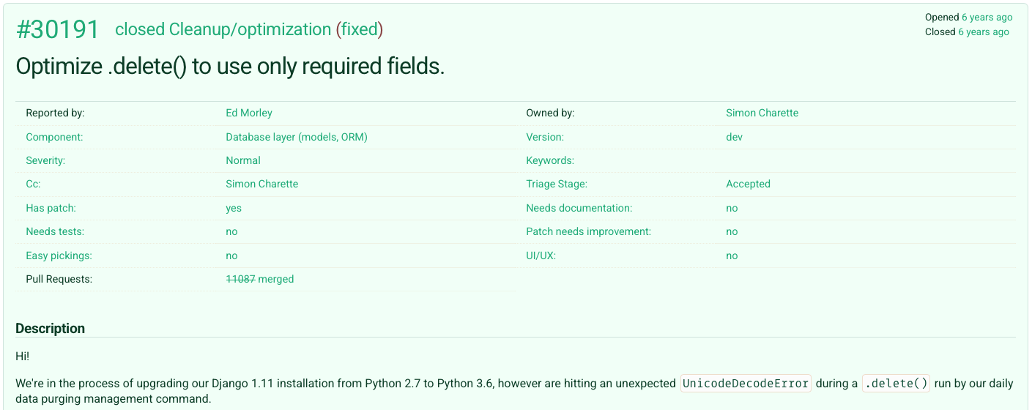This screenshot has height=410, width=1032.
Task: Click the 'dev' version value
Action: [734, 137]
